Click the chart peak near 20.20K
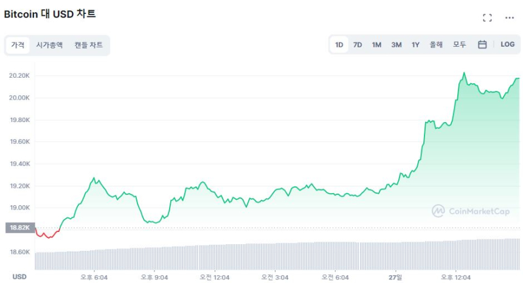Screen dimensions: 523x283 tap(464, 73)
